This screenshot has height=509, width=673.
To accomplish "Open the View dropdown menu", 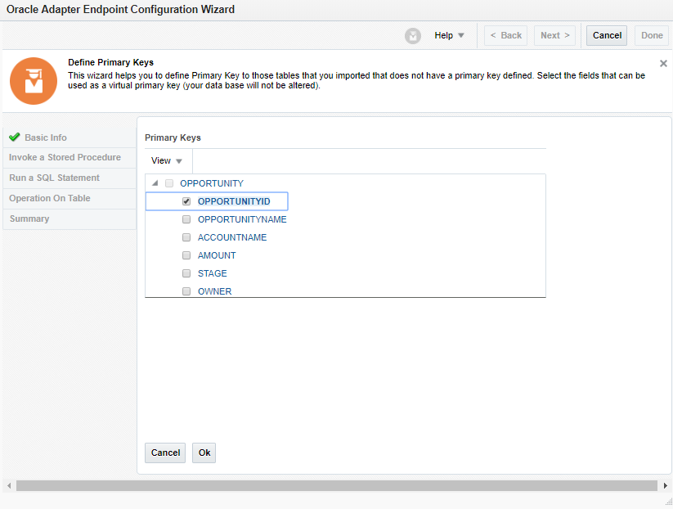I will 167,161.
